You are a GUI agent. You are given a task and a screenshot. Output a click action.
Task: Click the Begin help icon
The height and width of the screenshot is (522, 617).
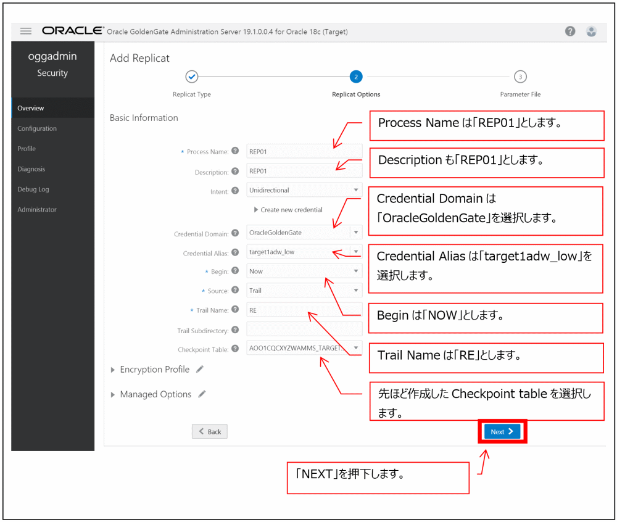coord(235,271)
